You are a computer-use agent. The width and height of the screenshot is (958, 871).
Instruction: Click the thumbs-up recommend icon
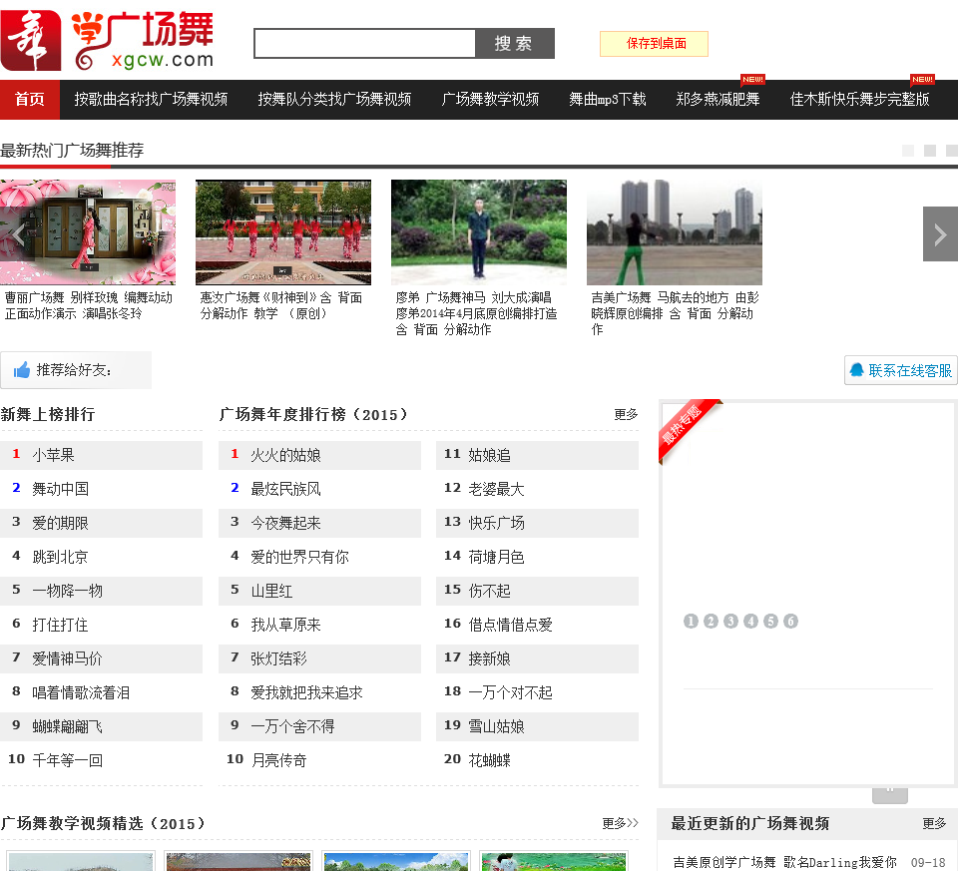click(x=21, y=369)
